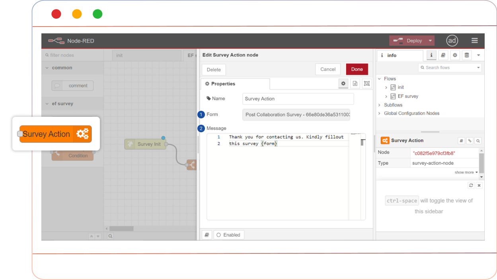Expand the Subflows tree item
Viewport: 497px width, 280px height.
pos(379,105)
